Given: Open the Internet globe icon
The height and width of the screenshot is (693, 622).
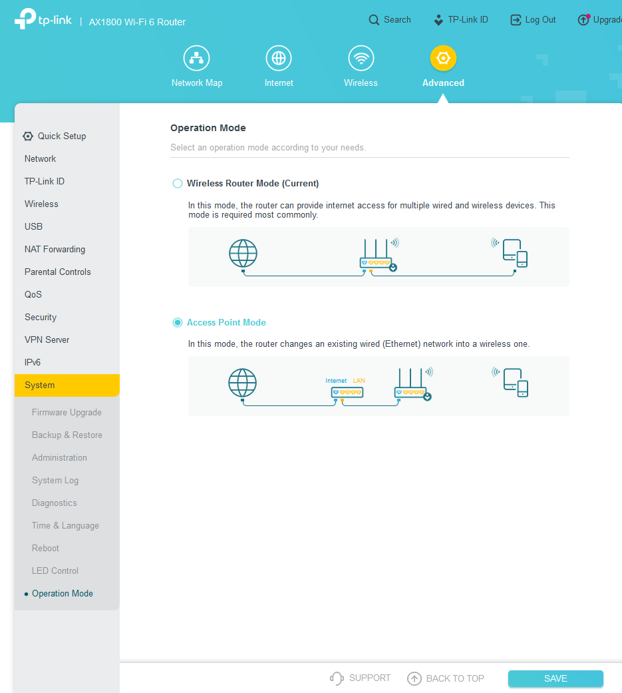Looking at the screenshot, I should [x=278, y=59].
